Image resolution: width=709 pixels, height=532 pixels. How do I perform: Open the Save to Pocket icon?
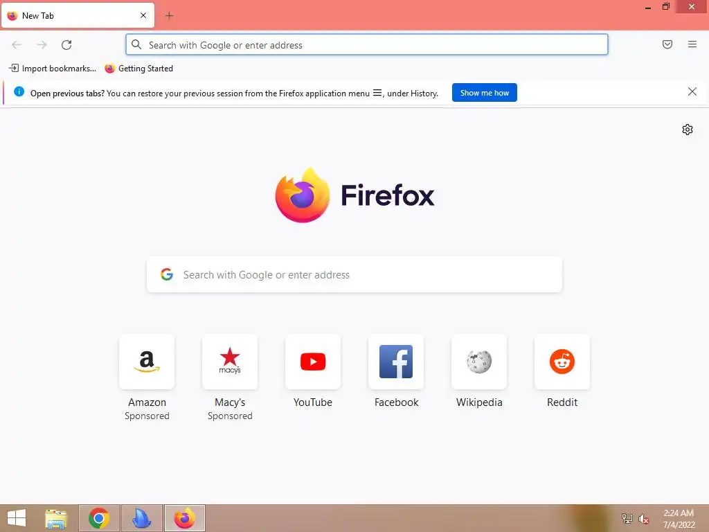tap(667, 44)
